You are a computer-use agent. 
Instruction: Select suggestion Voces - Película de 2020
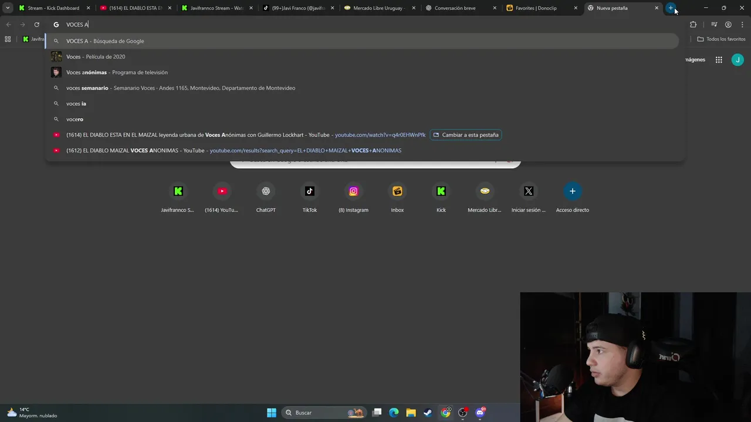coord(362,57)
